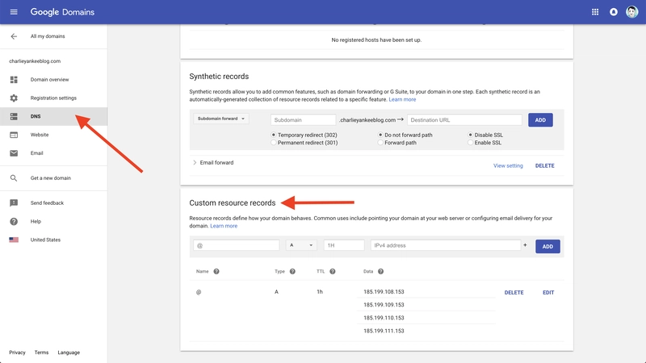Open the Language link
Screen dimensions: 646x363
click(69, 353)
